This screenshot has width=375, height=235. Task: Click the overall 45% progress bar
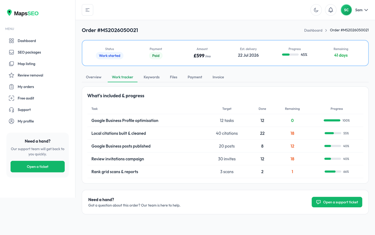(x=290, y=55)
